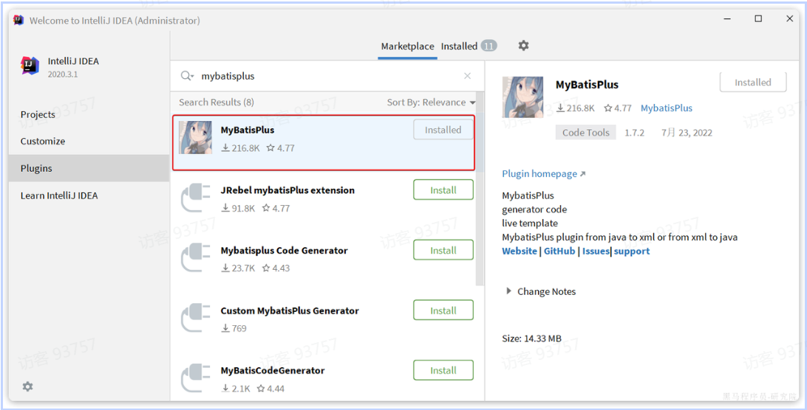Image resolution: width=807 pixels, height=410 pixels.
Task: Click the search magnifier icon
Action: point(186,76)
